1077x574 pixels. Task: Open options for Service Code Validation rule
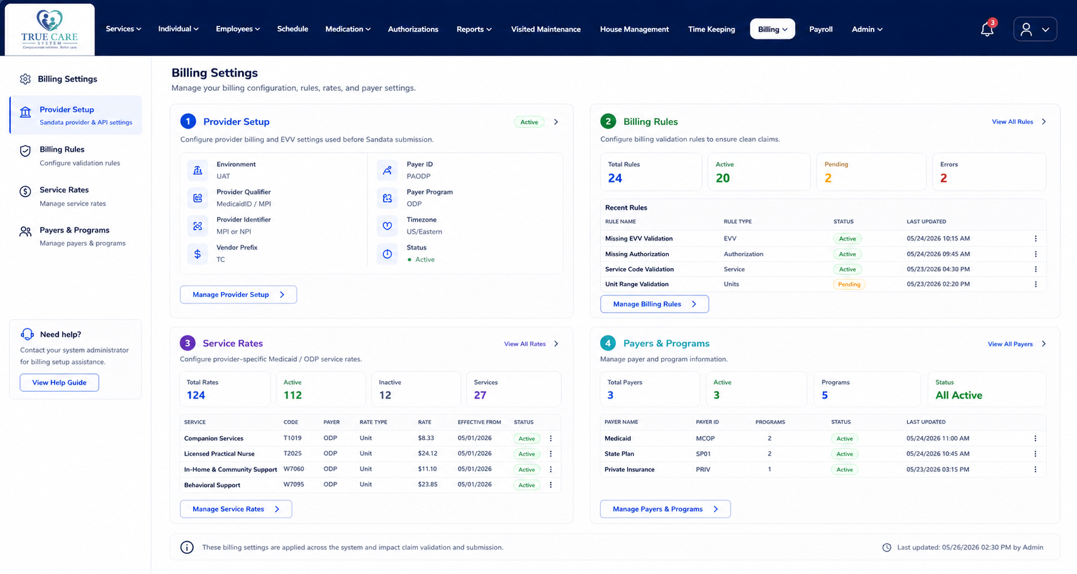tap(1036, 269)
